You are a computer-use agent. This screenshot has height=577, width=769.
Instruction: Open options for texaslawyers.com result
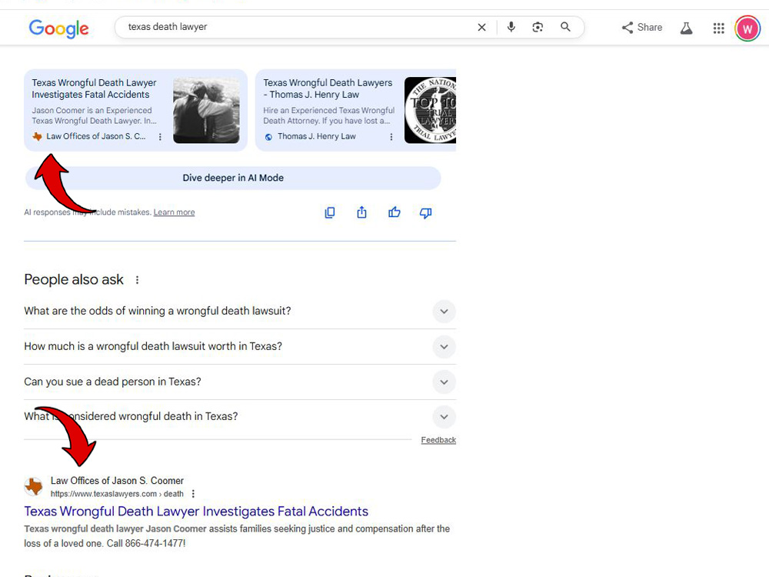tap(193, 494)
